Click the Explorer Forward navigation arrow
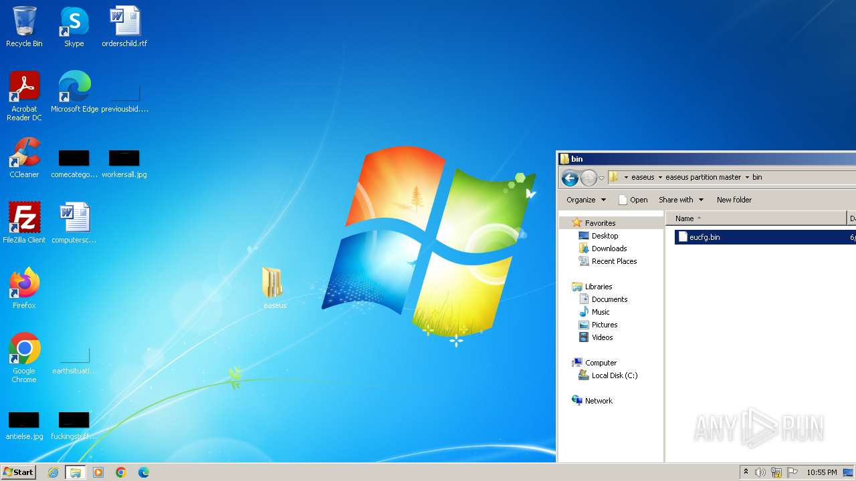This screenshot has width=856, height=481. (x=588, y=178)
